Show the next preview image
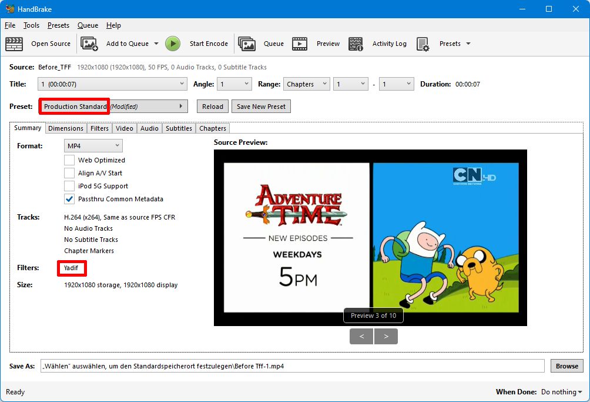The width and height of the screenshot is (590, 402). (386, 336)
